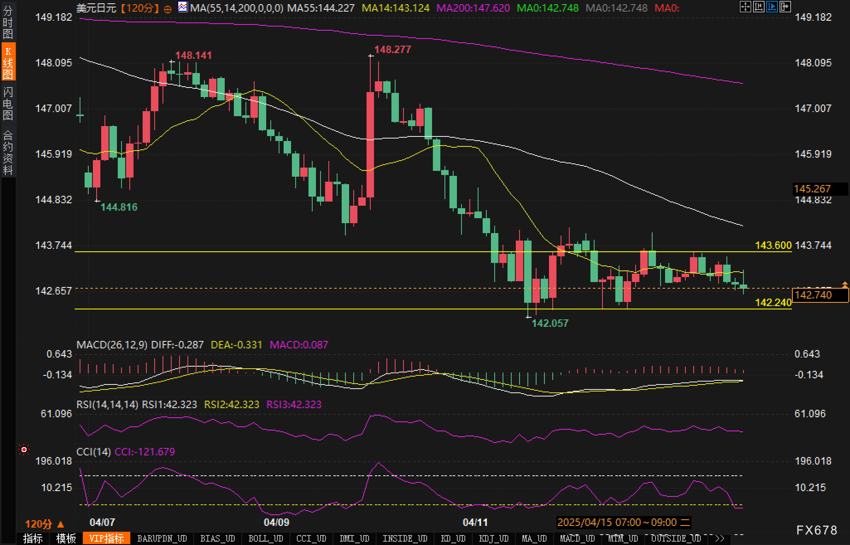This screenshot has height=545, width=850.
Task: Click the 模板 template button
Action: (x=66, y=538)
